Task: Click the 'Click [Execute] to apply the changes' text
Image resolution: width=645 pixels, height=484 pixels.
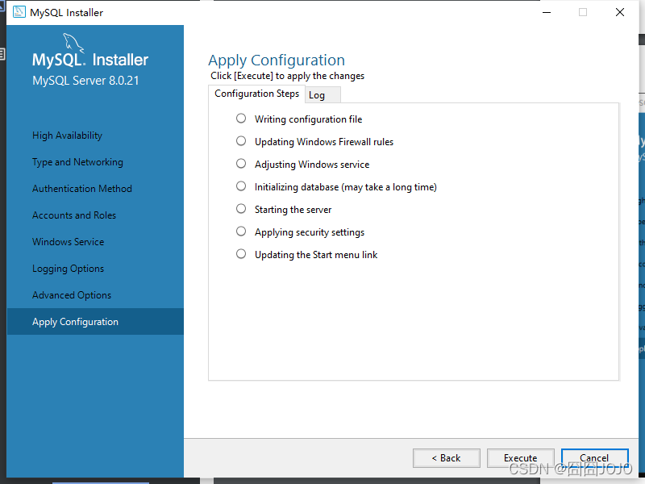Action: [287, 76]
